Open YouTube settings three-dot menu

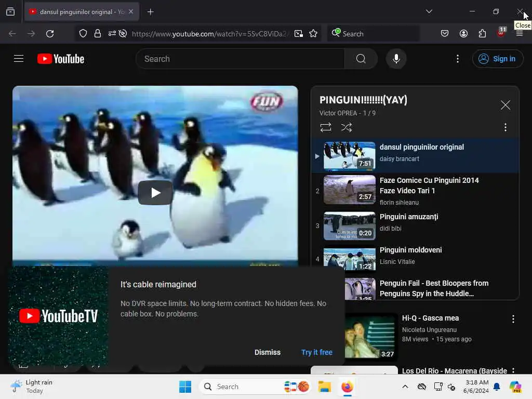458,59
